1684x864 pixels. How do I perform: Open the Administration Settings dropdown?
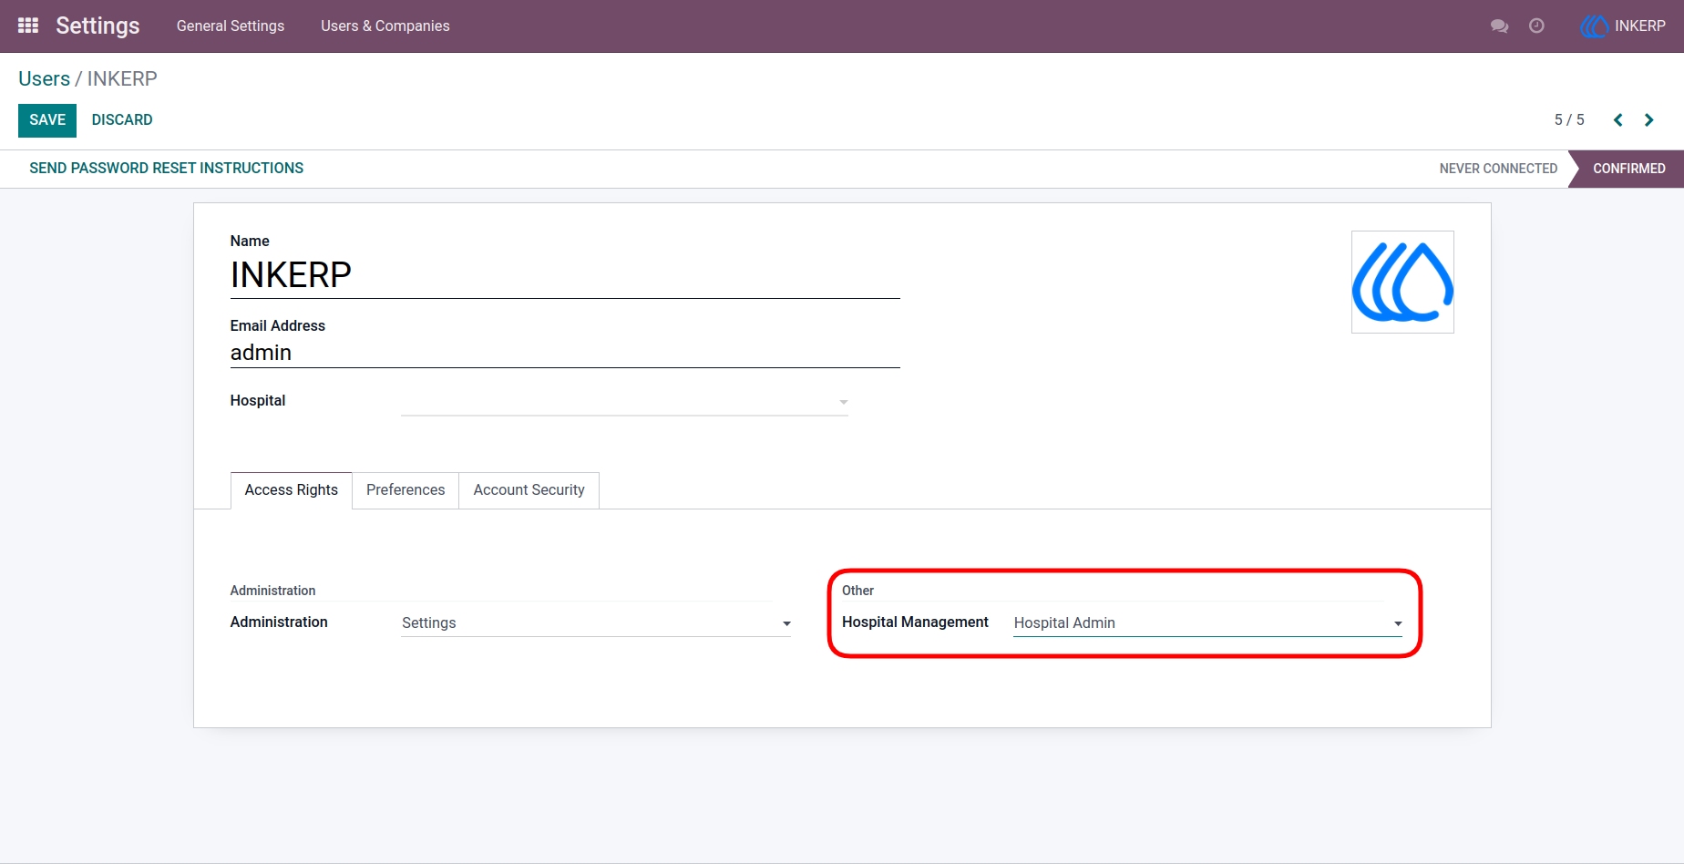click(x=596, y=623)
